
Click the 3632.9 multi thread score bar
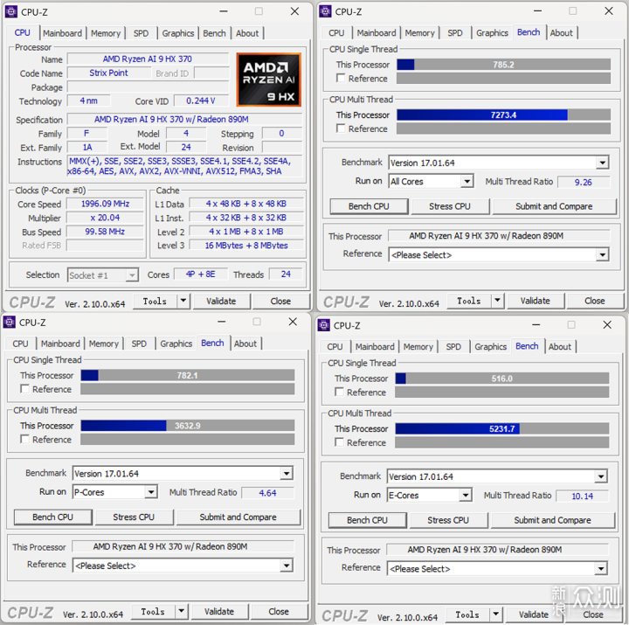(x=187, y=426)
